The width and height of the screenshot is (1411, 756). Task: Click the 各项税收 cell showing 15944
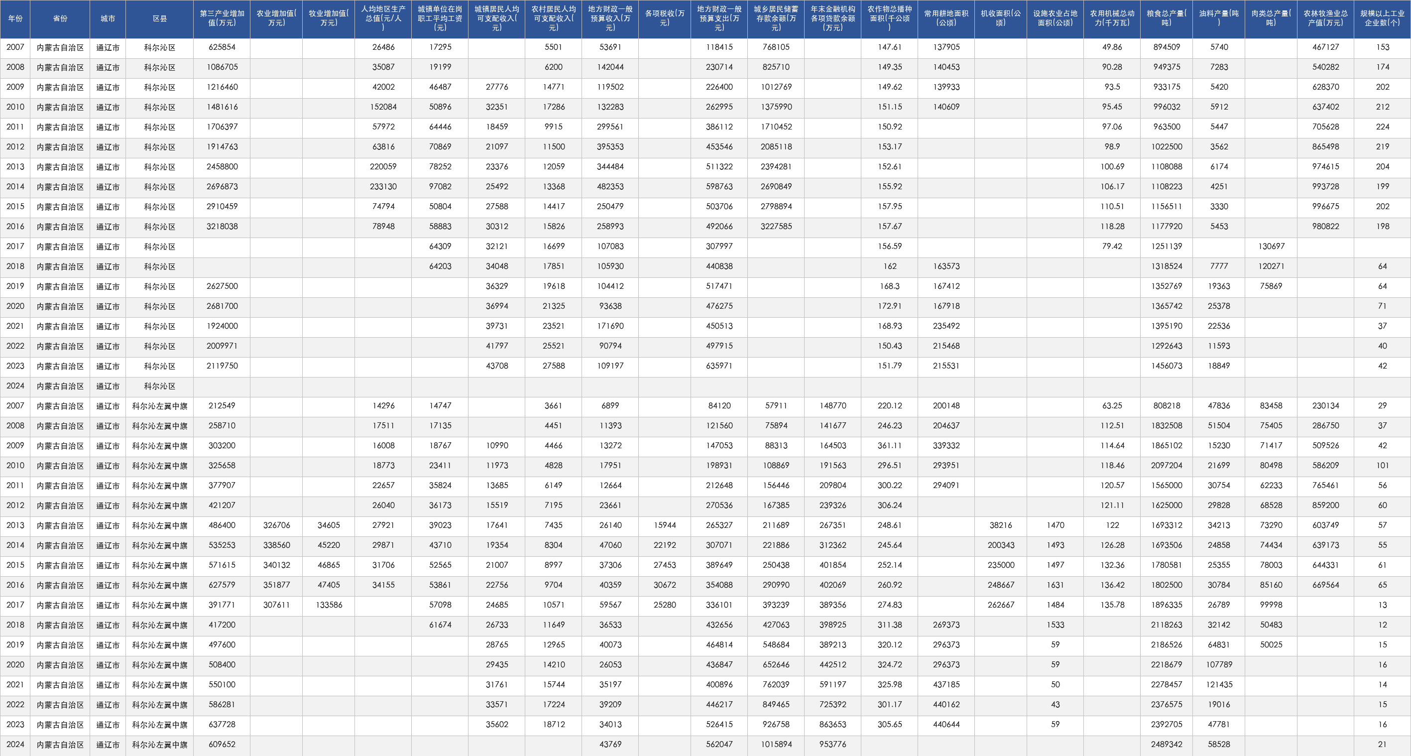coord(664,525)
